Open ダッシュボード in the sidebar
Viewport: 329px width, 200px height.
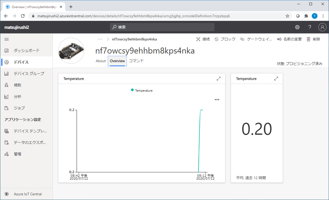point(26,51)
